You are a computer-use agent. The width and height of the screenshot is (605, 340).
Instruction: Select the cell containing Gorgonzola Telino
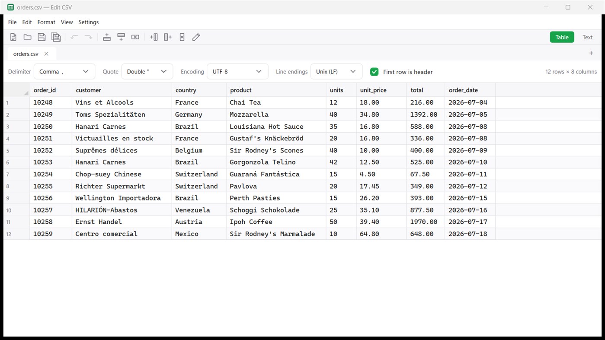tap(276, 162)
